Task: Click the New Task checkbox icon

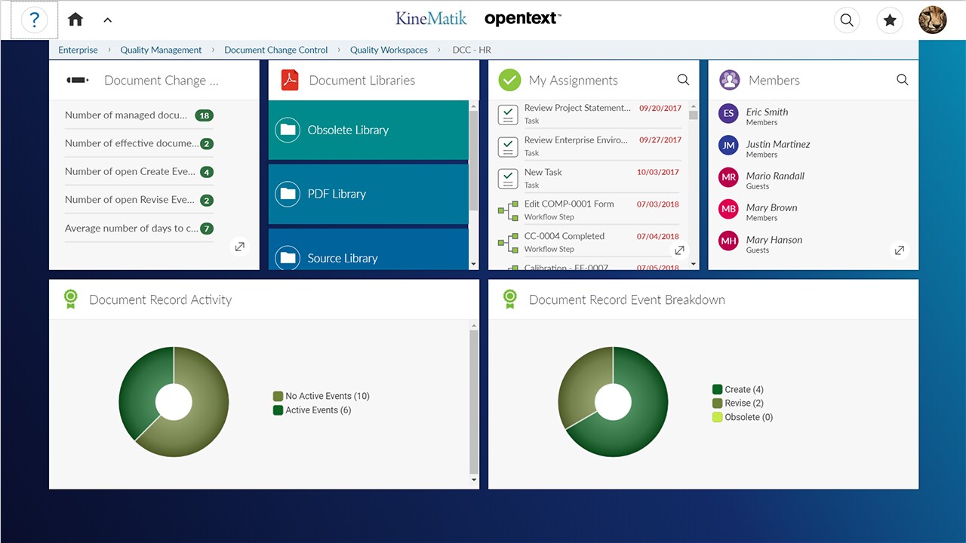Action: coord(508,179)
